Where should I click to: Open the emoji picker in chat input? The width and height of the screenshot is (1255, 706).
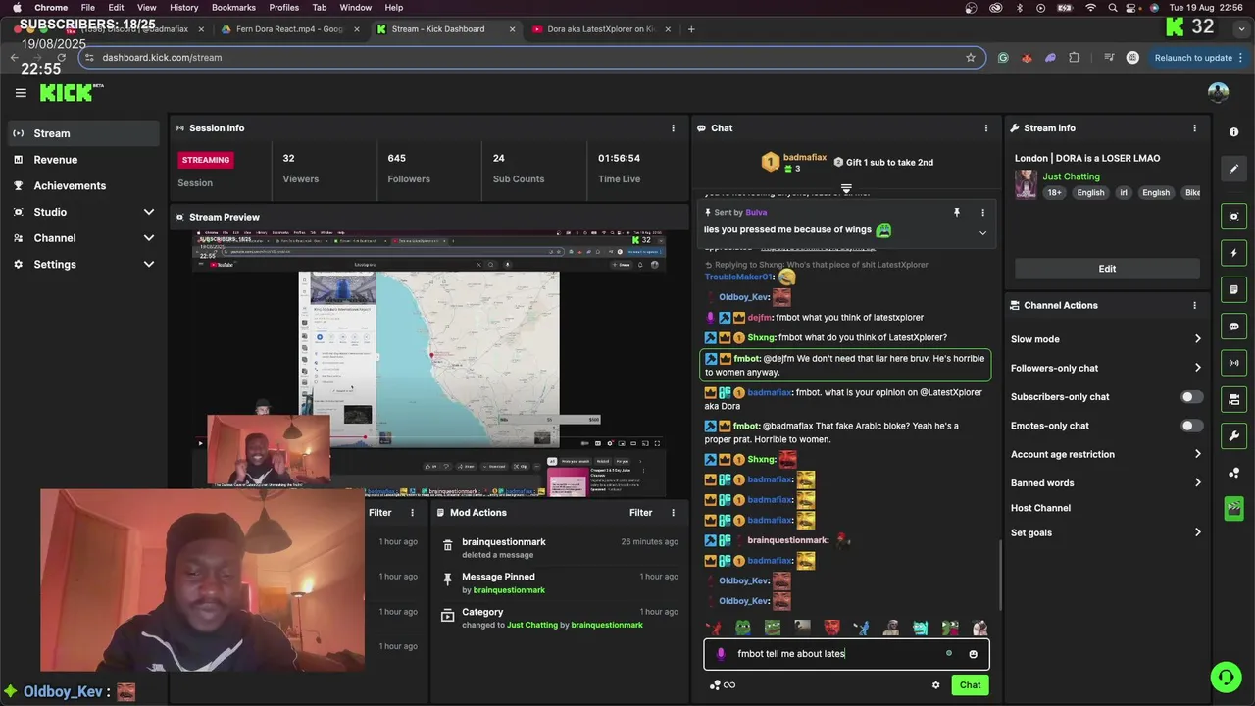[x=973, y=654]
